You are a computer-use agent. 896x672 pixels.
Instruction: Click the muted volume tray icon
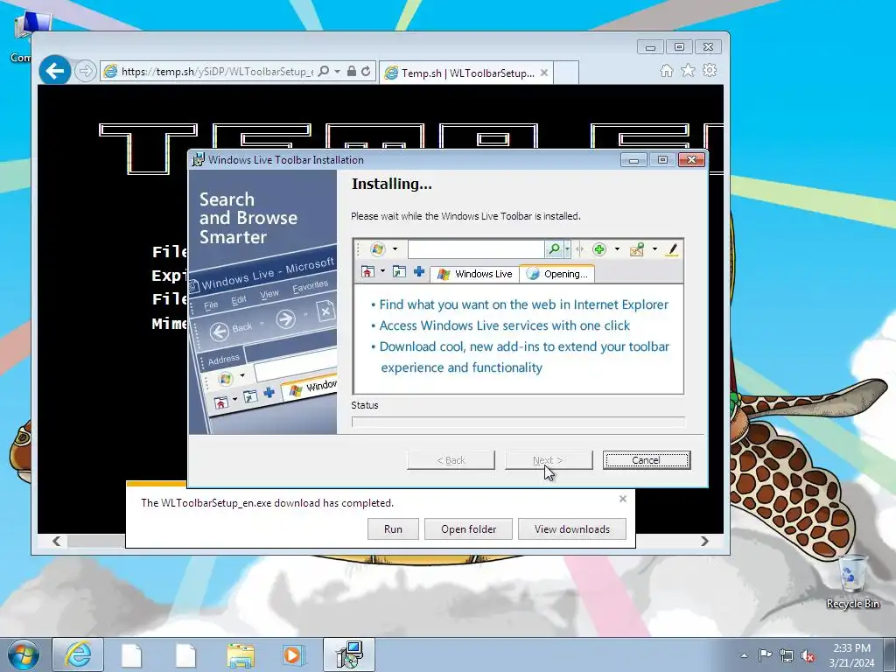point(808,655)
